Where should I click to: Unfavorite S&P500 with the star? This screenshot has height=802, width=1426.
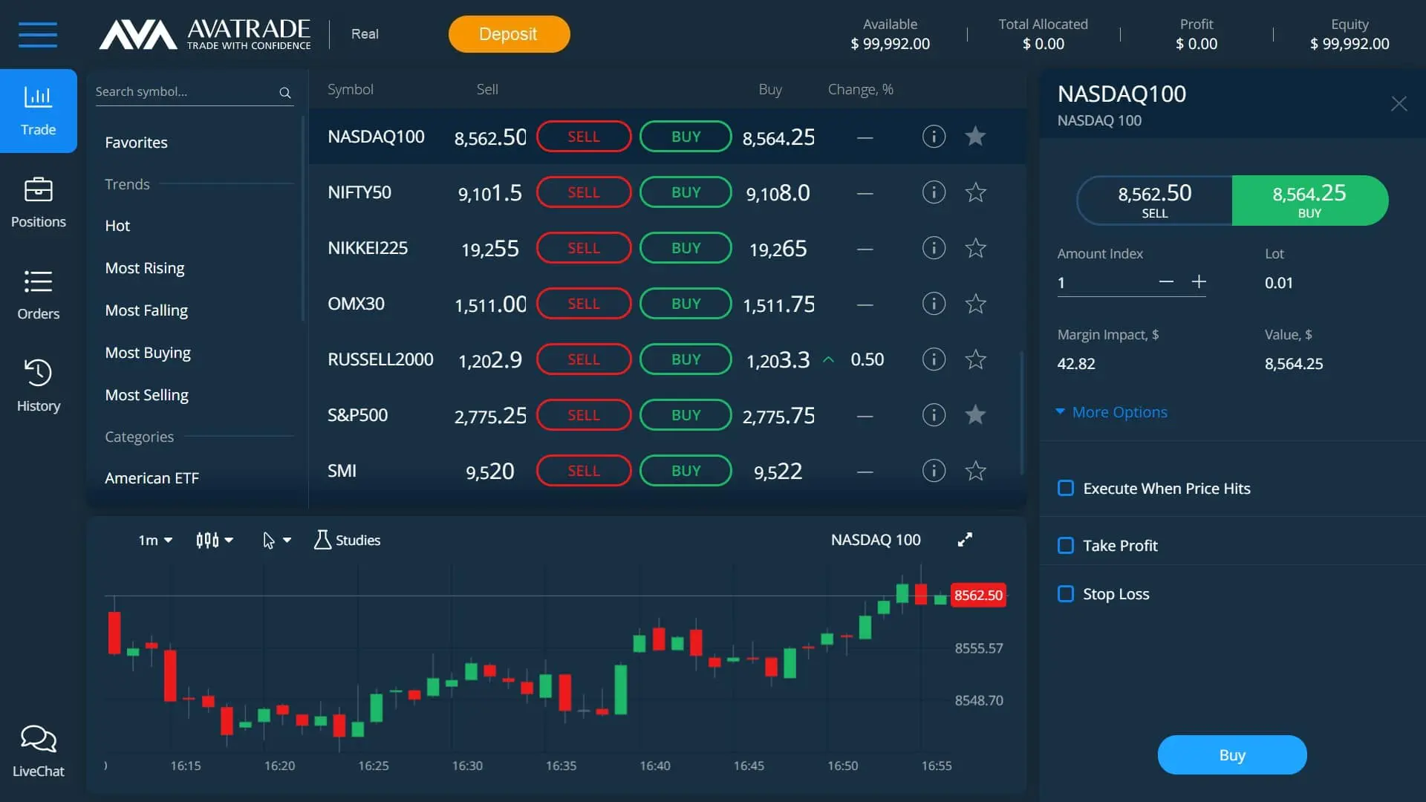975,414
